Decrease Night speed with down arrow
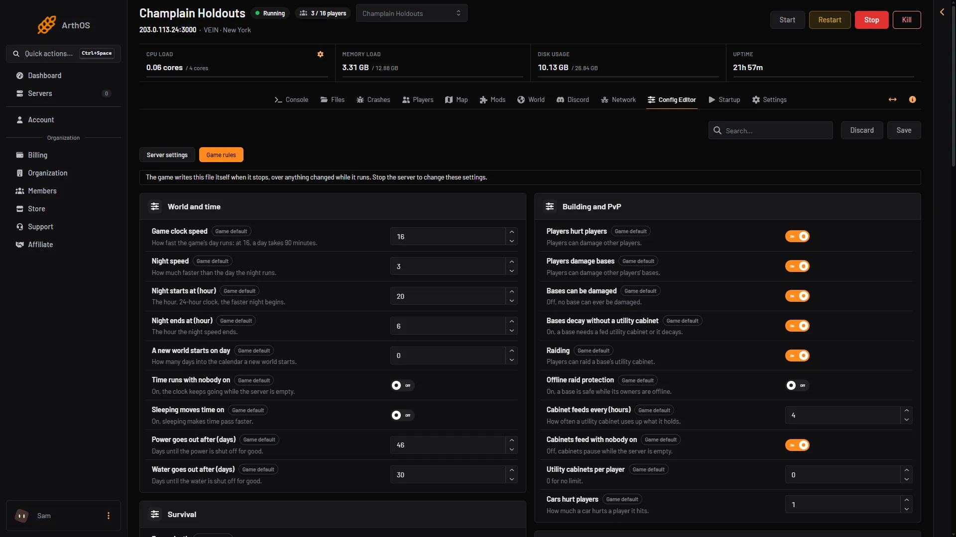Screen dimensions: 956x537 511,271
